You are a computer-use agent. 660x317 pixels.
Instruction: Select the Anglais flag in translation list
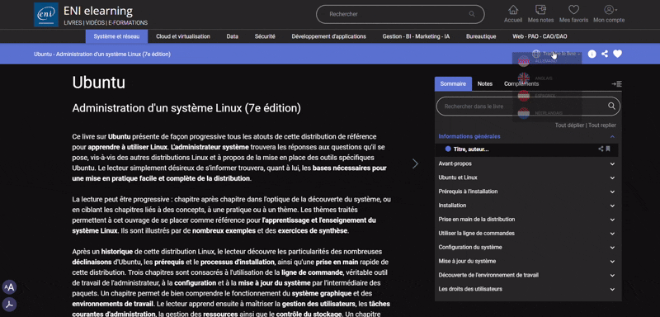click(x=524, y=78)
